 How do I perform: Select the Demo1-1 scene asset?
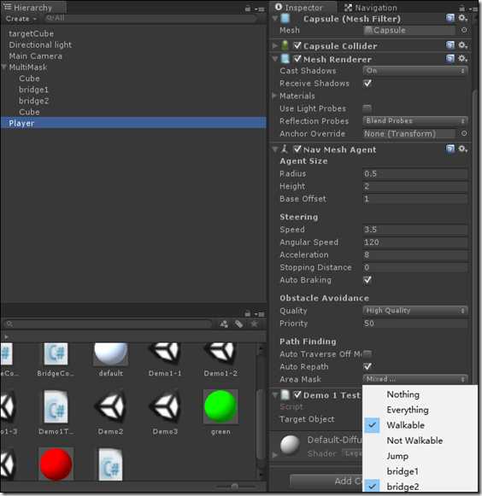[x=165, y=359]
